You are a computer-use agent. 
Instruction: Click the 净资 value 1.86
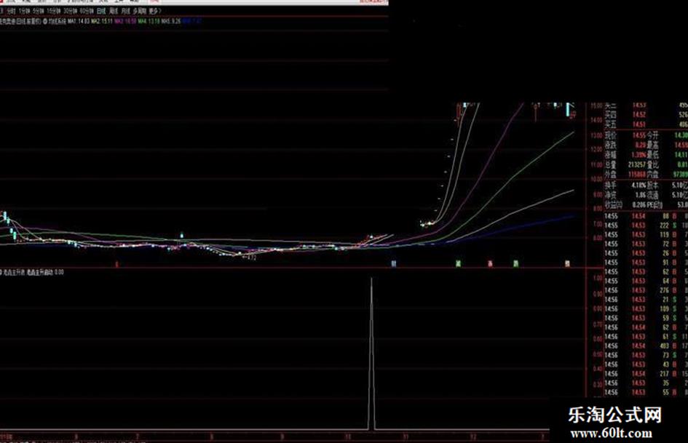tap(640, 195)
